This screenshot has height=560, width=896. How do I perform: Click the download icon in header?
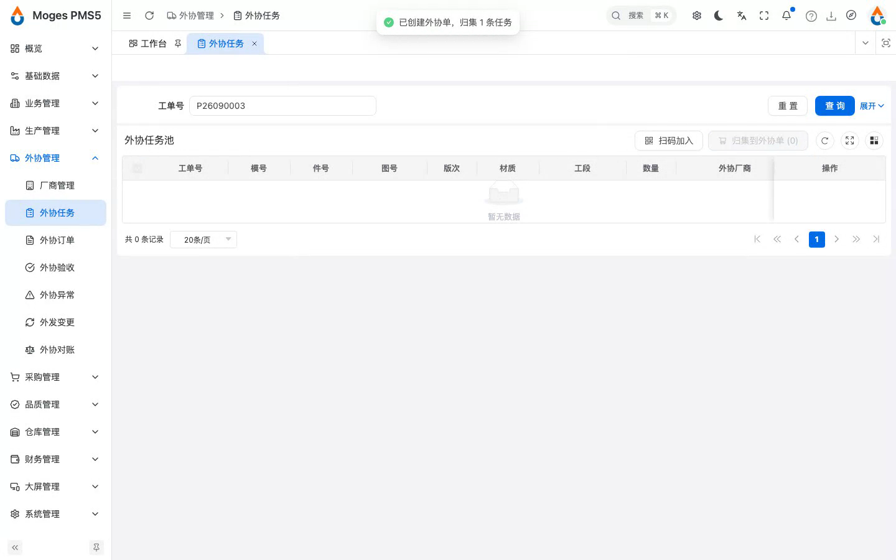pyautogui.click(x=831, y=16)
